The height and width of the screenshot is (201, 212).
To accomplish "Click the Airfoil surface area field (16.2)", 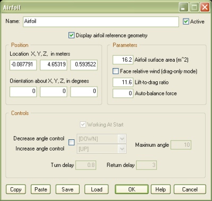I will tap(123, 60).
